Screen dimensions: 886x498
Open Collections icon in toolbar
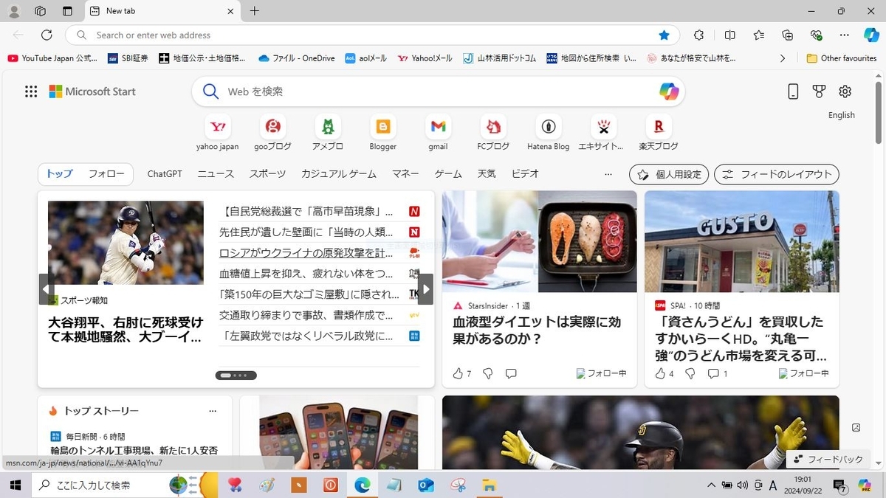coord(787,35)
